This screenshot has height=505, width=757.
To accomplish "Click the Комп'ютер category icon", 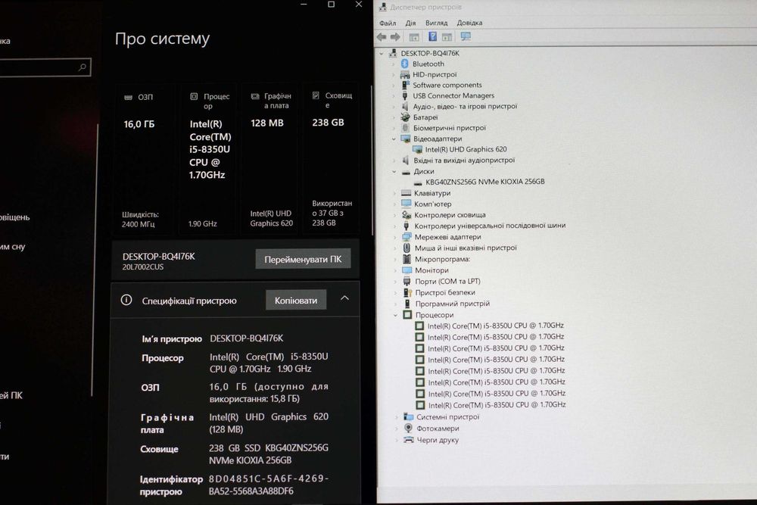I will [406, 204].
